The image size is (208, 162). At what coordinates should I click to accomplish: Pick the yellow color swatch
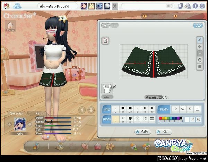click(x=166, y=118)
